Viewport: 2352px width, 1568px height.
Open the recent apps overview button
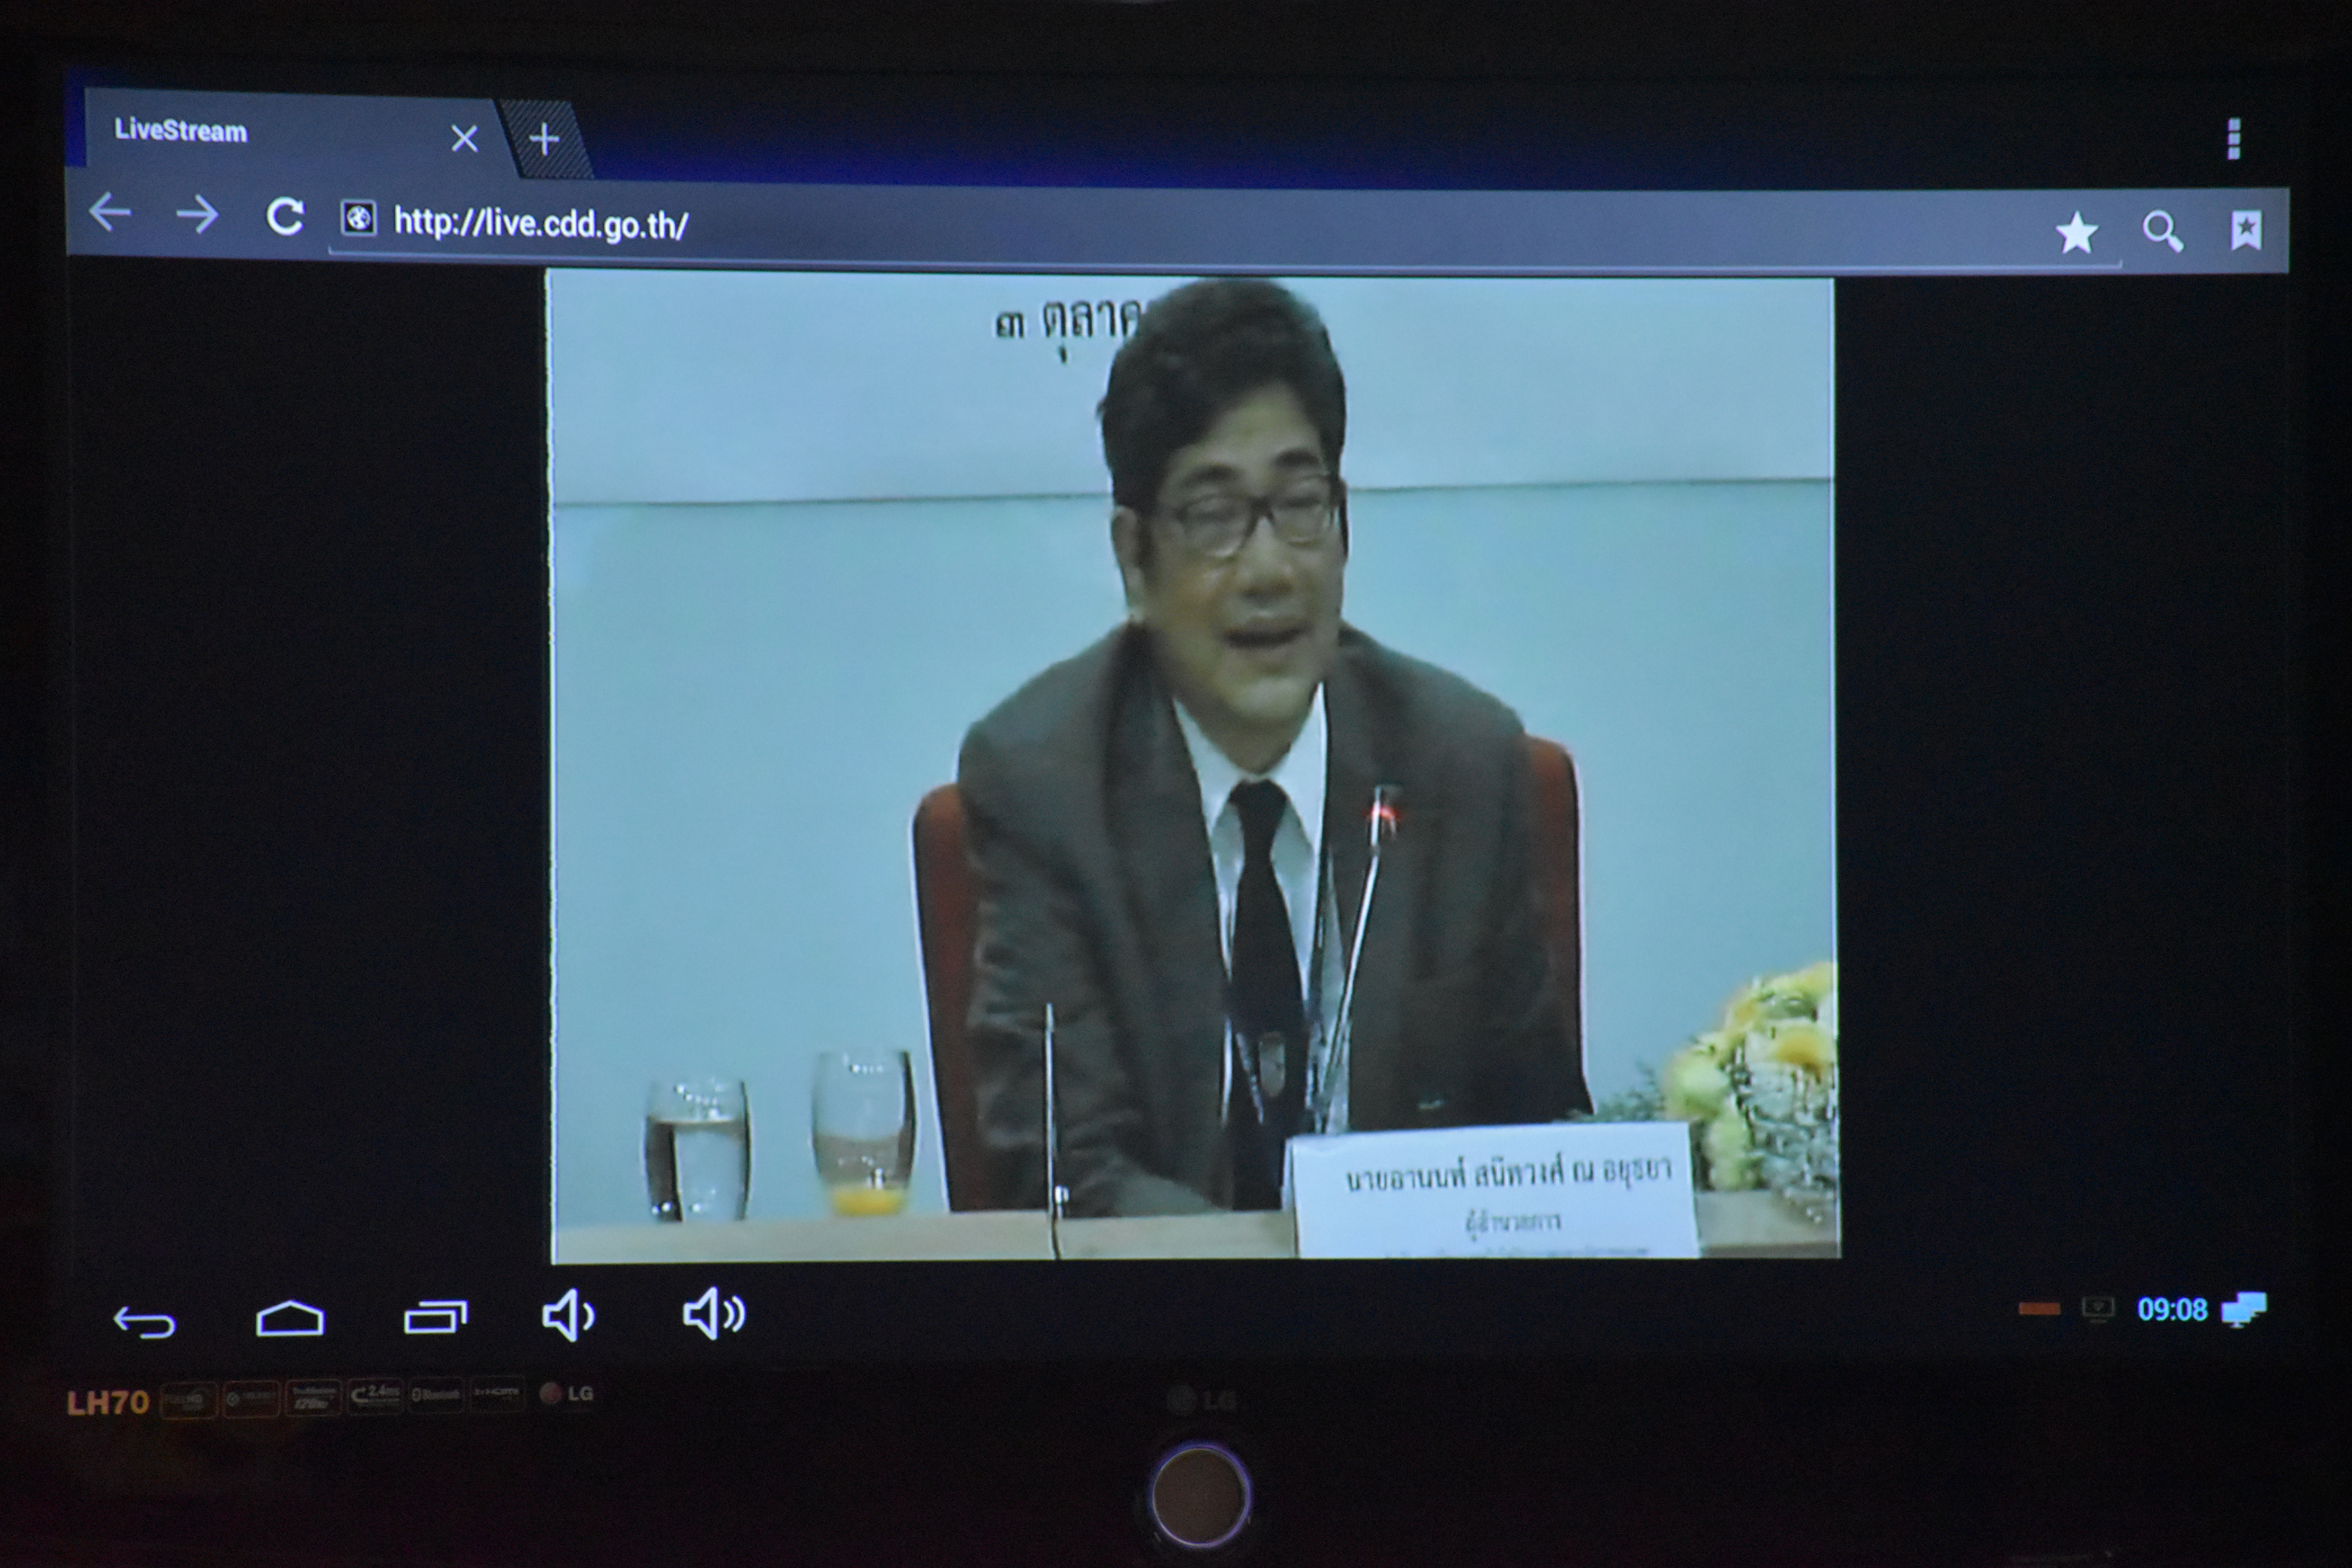435,1317
